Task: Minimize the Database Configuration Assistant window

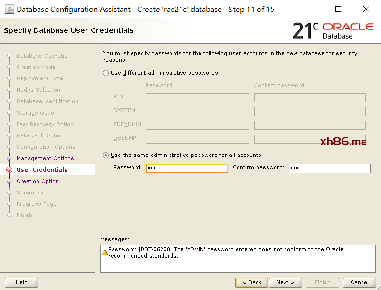Action: (310, 9)
